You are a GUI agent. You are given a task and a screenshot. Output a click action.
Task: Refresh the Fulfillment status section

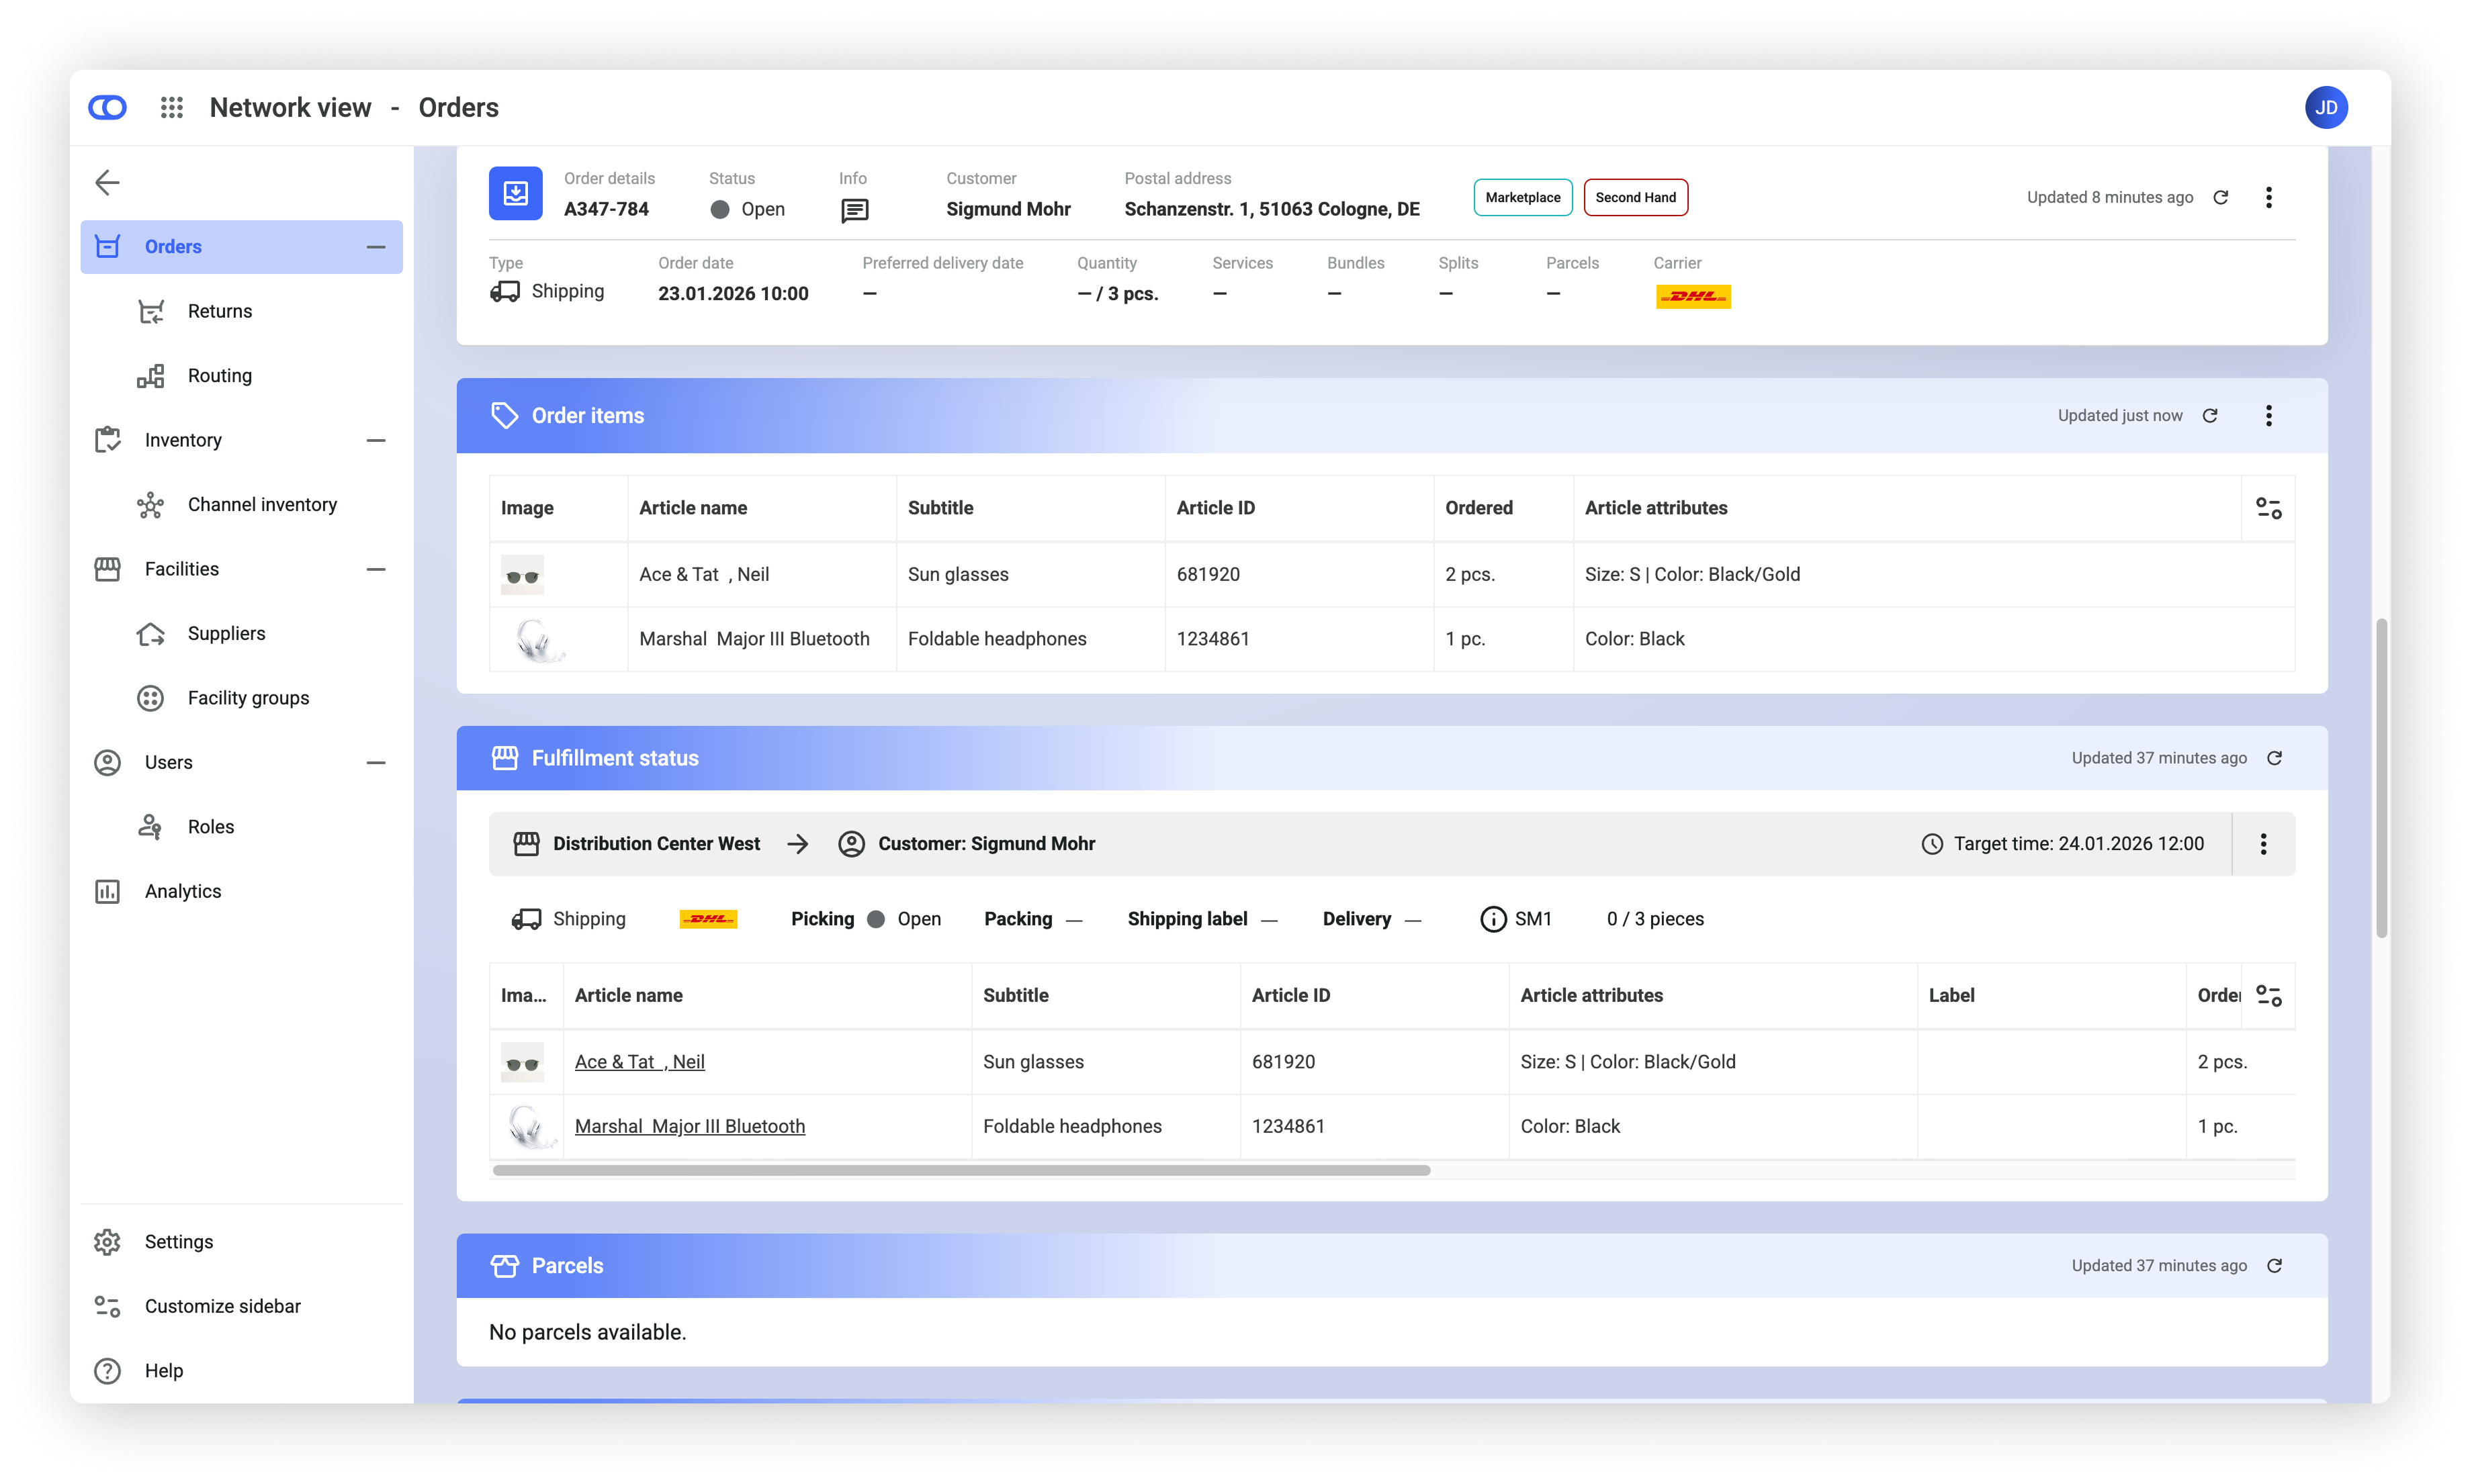click(2274, 758)
